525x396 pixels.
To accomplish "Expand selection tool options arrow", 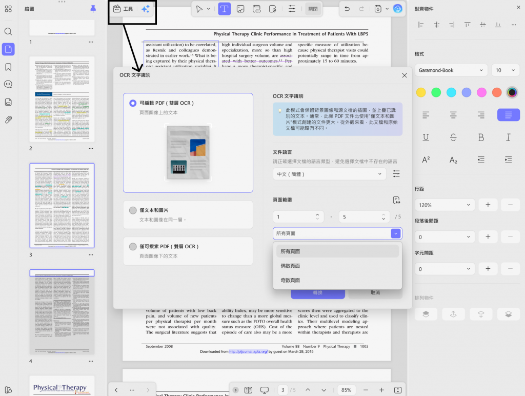I will pos(208,9).
